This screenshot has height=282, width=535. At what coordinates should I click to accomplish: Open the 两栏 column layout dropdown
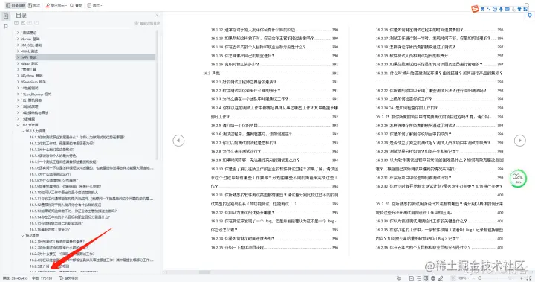pos(94,5)
